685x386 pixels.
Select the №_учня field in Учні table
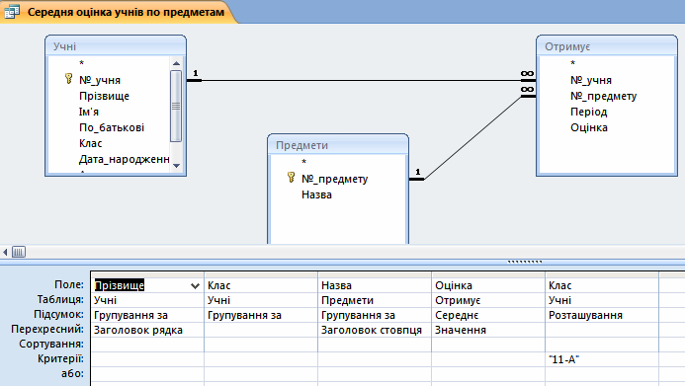tap(100, 80)
